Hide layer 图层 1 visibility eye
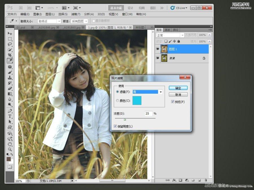Viewport: 254px width, 190px height. 157,49
